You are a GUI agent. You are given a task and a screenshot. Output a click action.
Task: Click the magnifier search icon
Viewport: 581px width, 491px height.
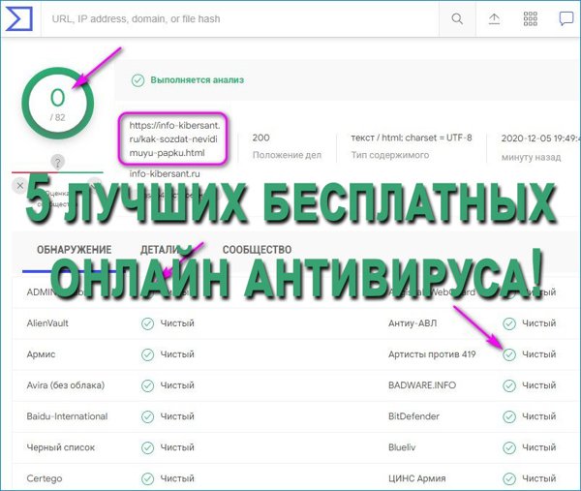(x=457, y=19)
